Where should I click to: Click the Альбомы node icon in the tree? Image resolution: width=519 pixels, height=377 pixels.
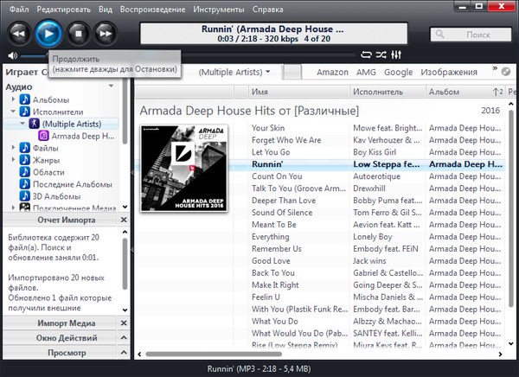[x=25, y=99]
